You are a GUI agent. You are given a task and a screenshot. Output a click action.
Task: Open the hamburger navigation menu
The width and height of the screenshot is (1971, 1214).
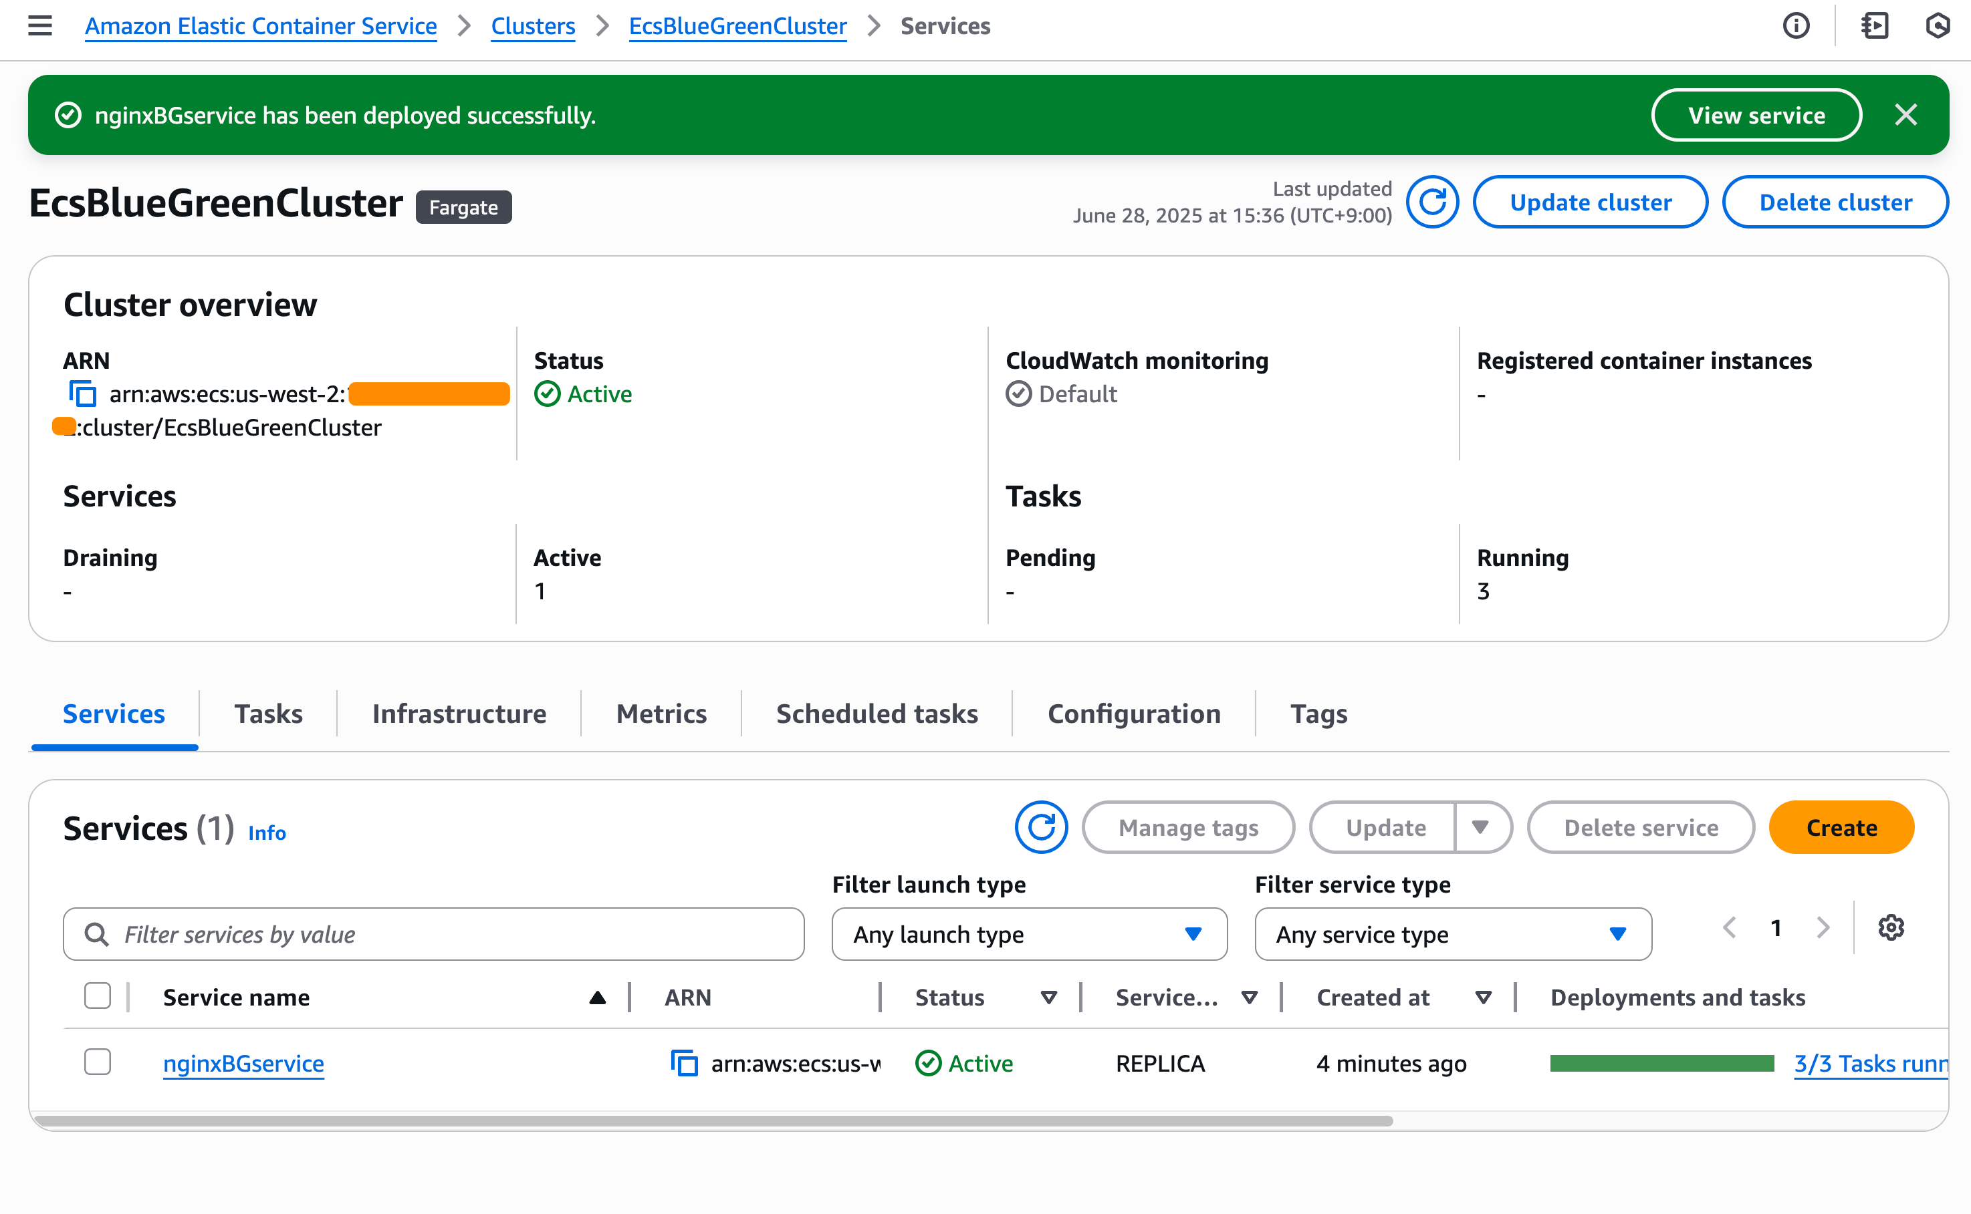coord(39,25)
